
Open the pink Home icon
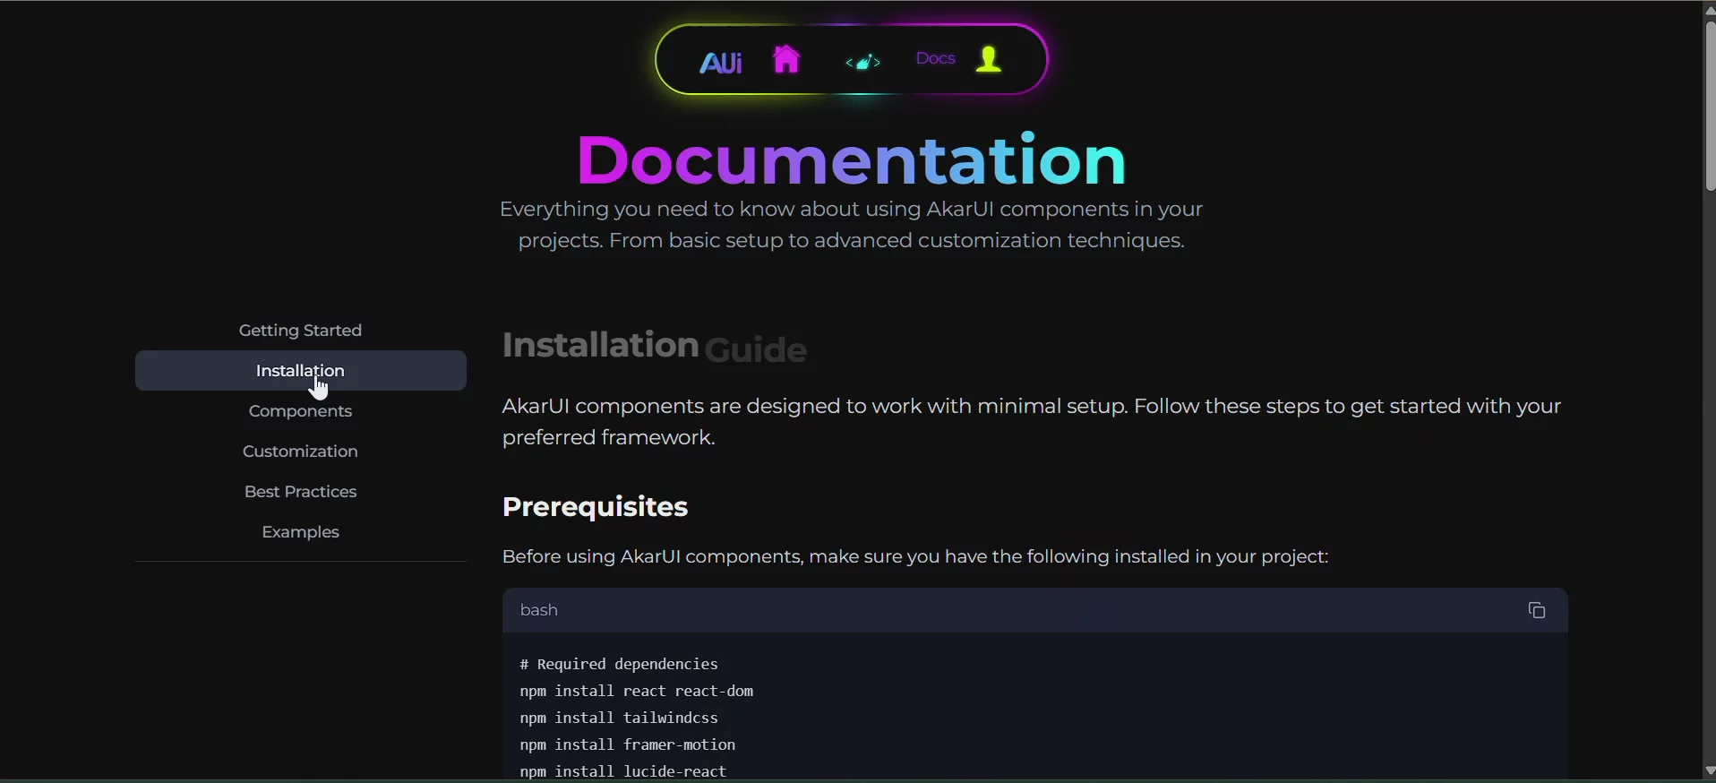[x=786, y=59]
